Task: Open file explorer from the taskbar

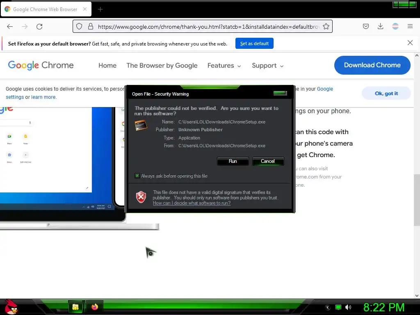Action: pyautogui.click(x=75, y=307)
